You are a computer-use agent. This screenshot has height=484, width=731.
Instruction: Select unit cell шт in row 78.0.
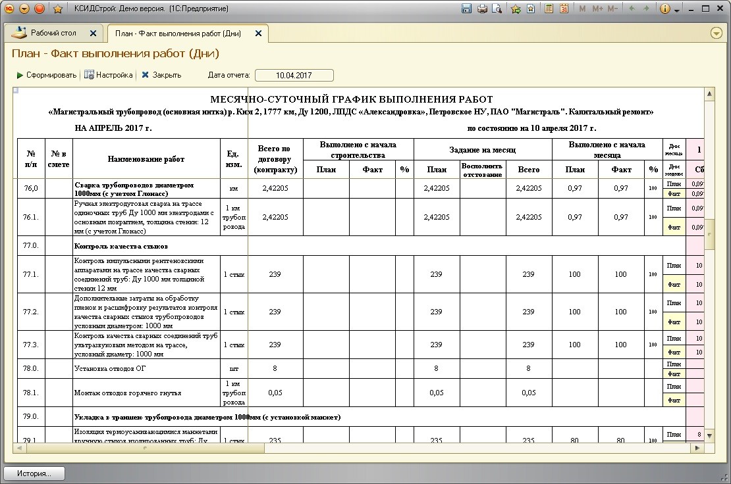[x=234, y=368]
